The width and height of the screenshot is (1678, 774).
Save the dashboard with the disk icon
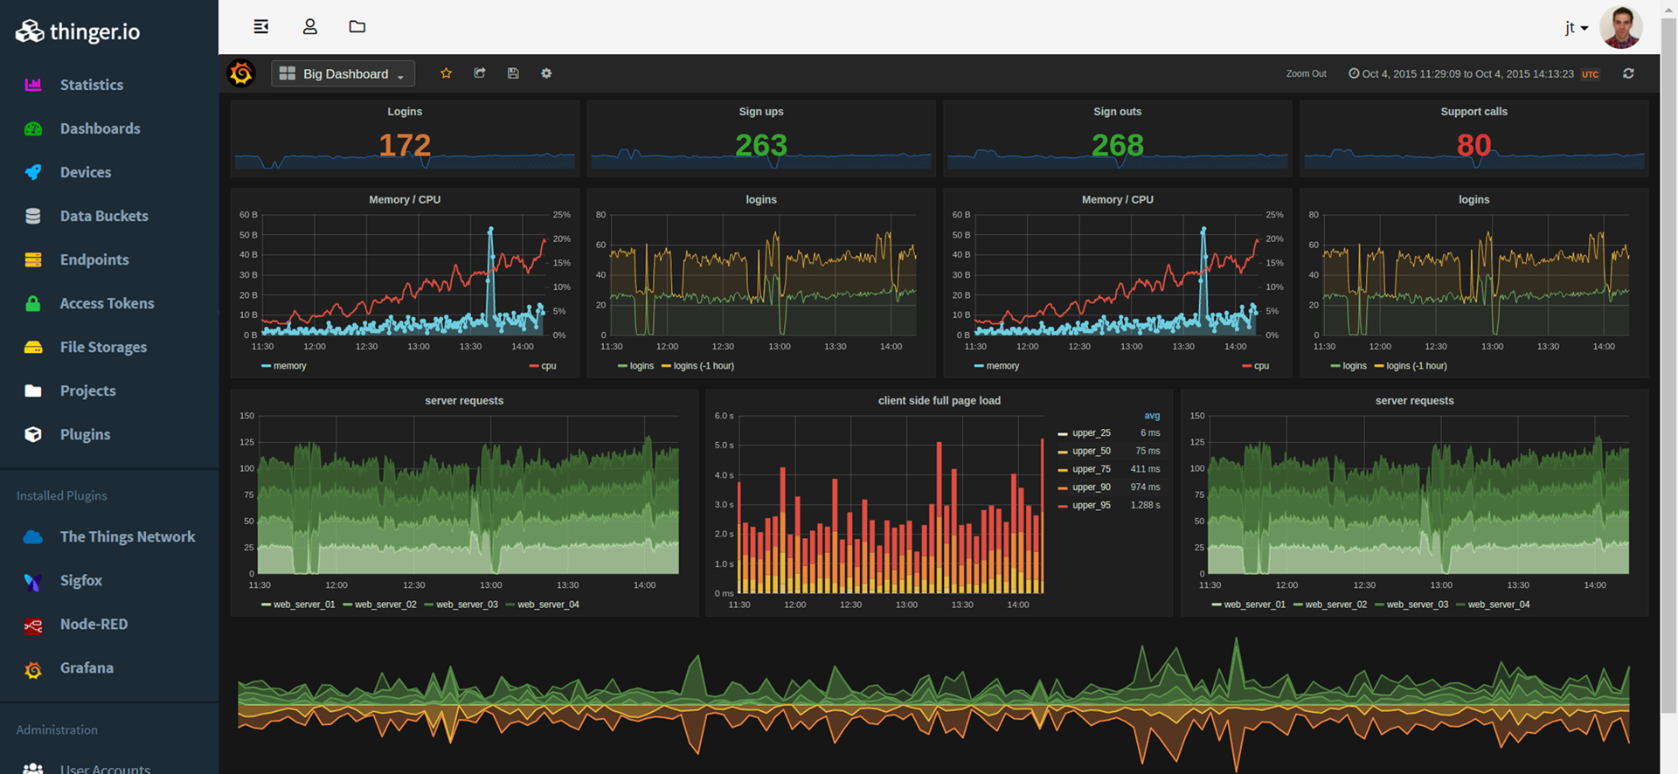[513, 73]
